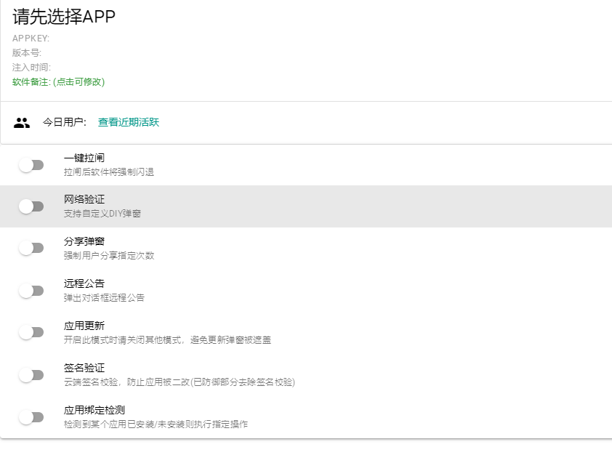Click the description 检测到某个应用已安装/未安装
Screen dimensions: 612x455
click(x=156, y=424)
